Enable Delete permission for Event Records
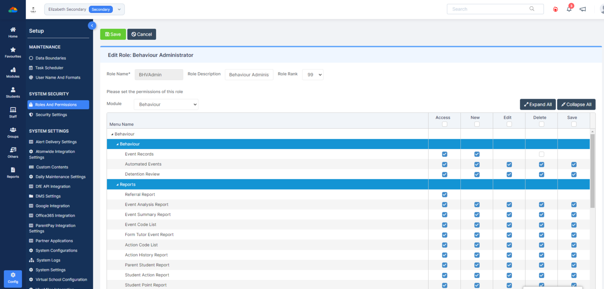Image resolution: width=604 pixels, height=289 pixels. (x=541, y=154)
